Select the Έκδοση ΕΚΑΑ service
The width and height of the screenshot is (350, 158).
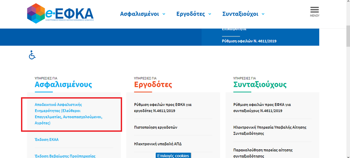(47, 140)
